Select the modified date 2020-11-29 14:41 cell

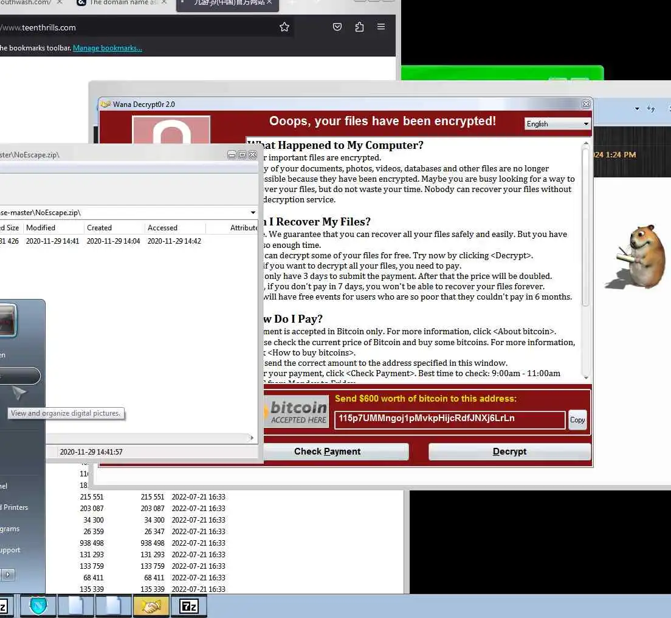[x=53, y=241]
